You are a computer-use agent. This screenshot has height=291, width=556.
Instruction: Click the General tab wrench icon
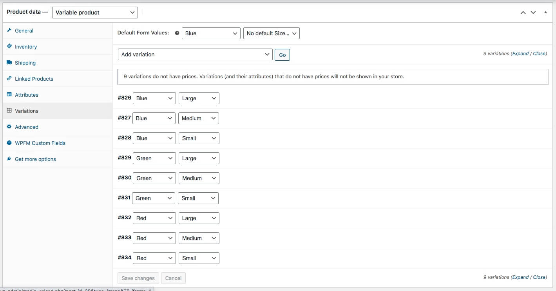(9, 30)
